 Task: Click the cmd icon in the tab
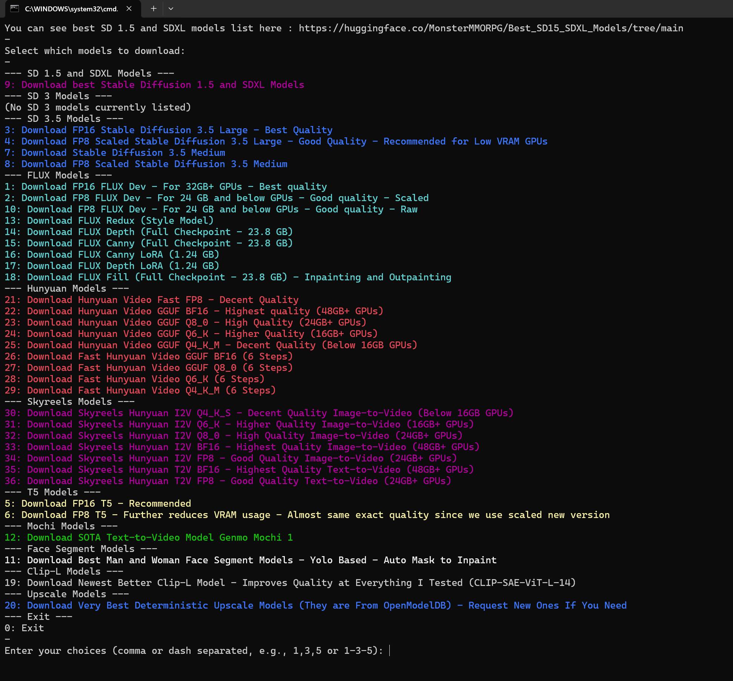pyautogui.click(x=15, y=9)
